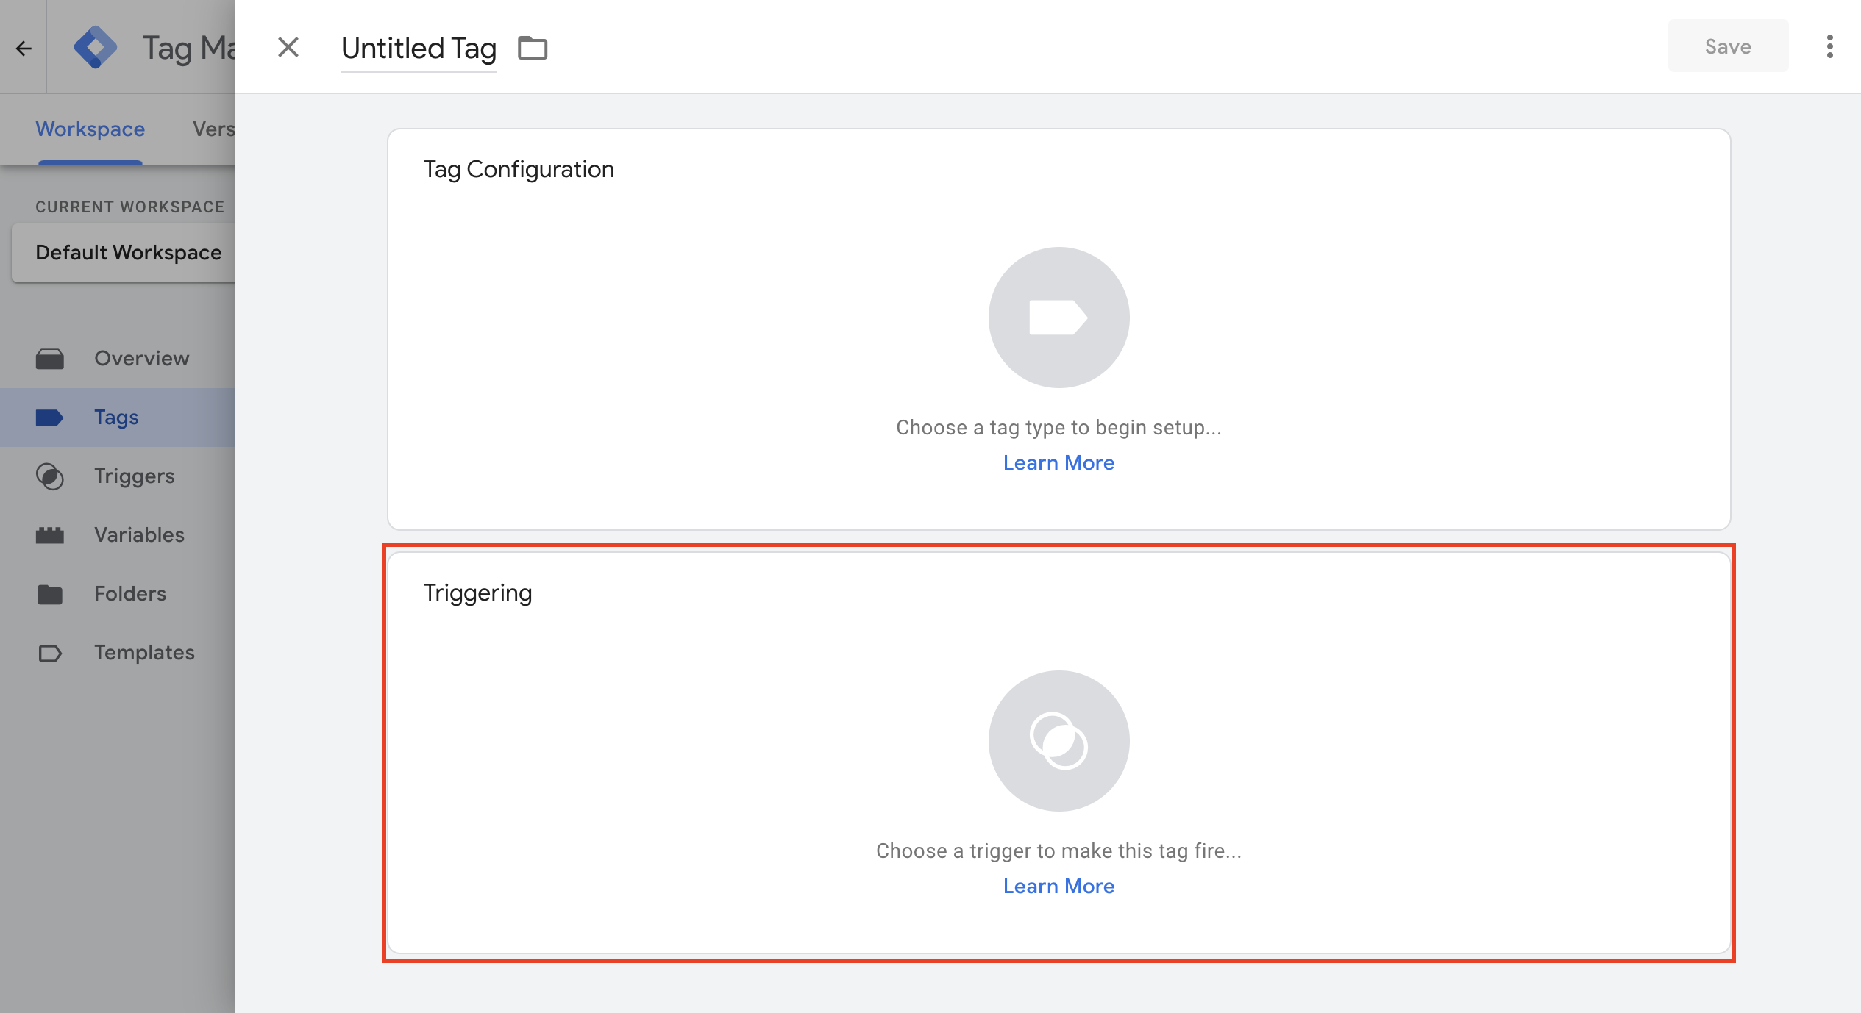Click the folder icon beside Untitled Tag

click(x=533, y=48)
